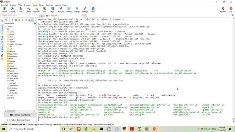235x132 pixels.
Task: Open Google Chrome from the taskbar
Action: click(86, 129)
